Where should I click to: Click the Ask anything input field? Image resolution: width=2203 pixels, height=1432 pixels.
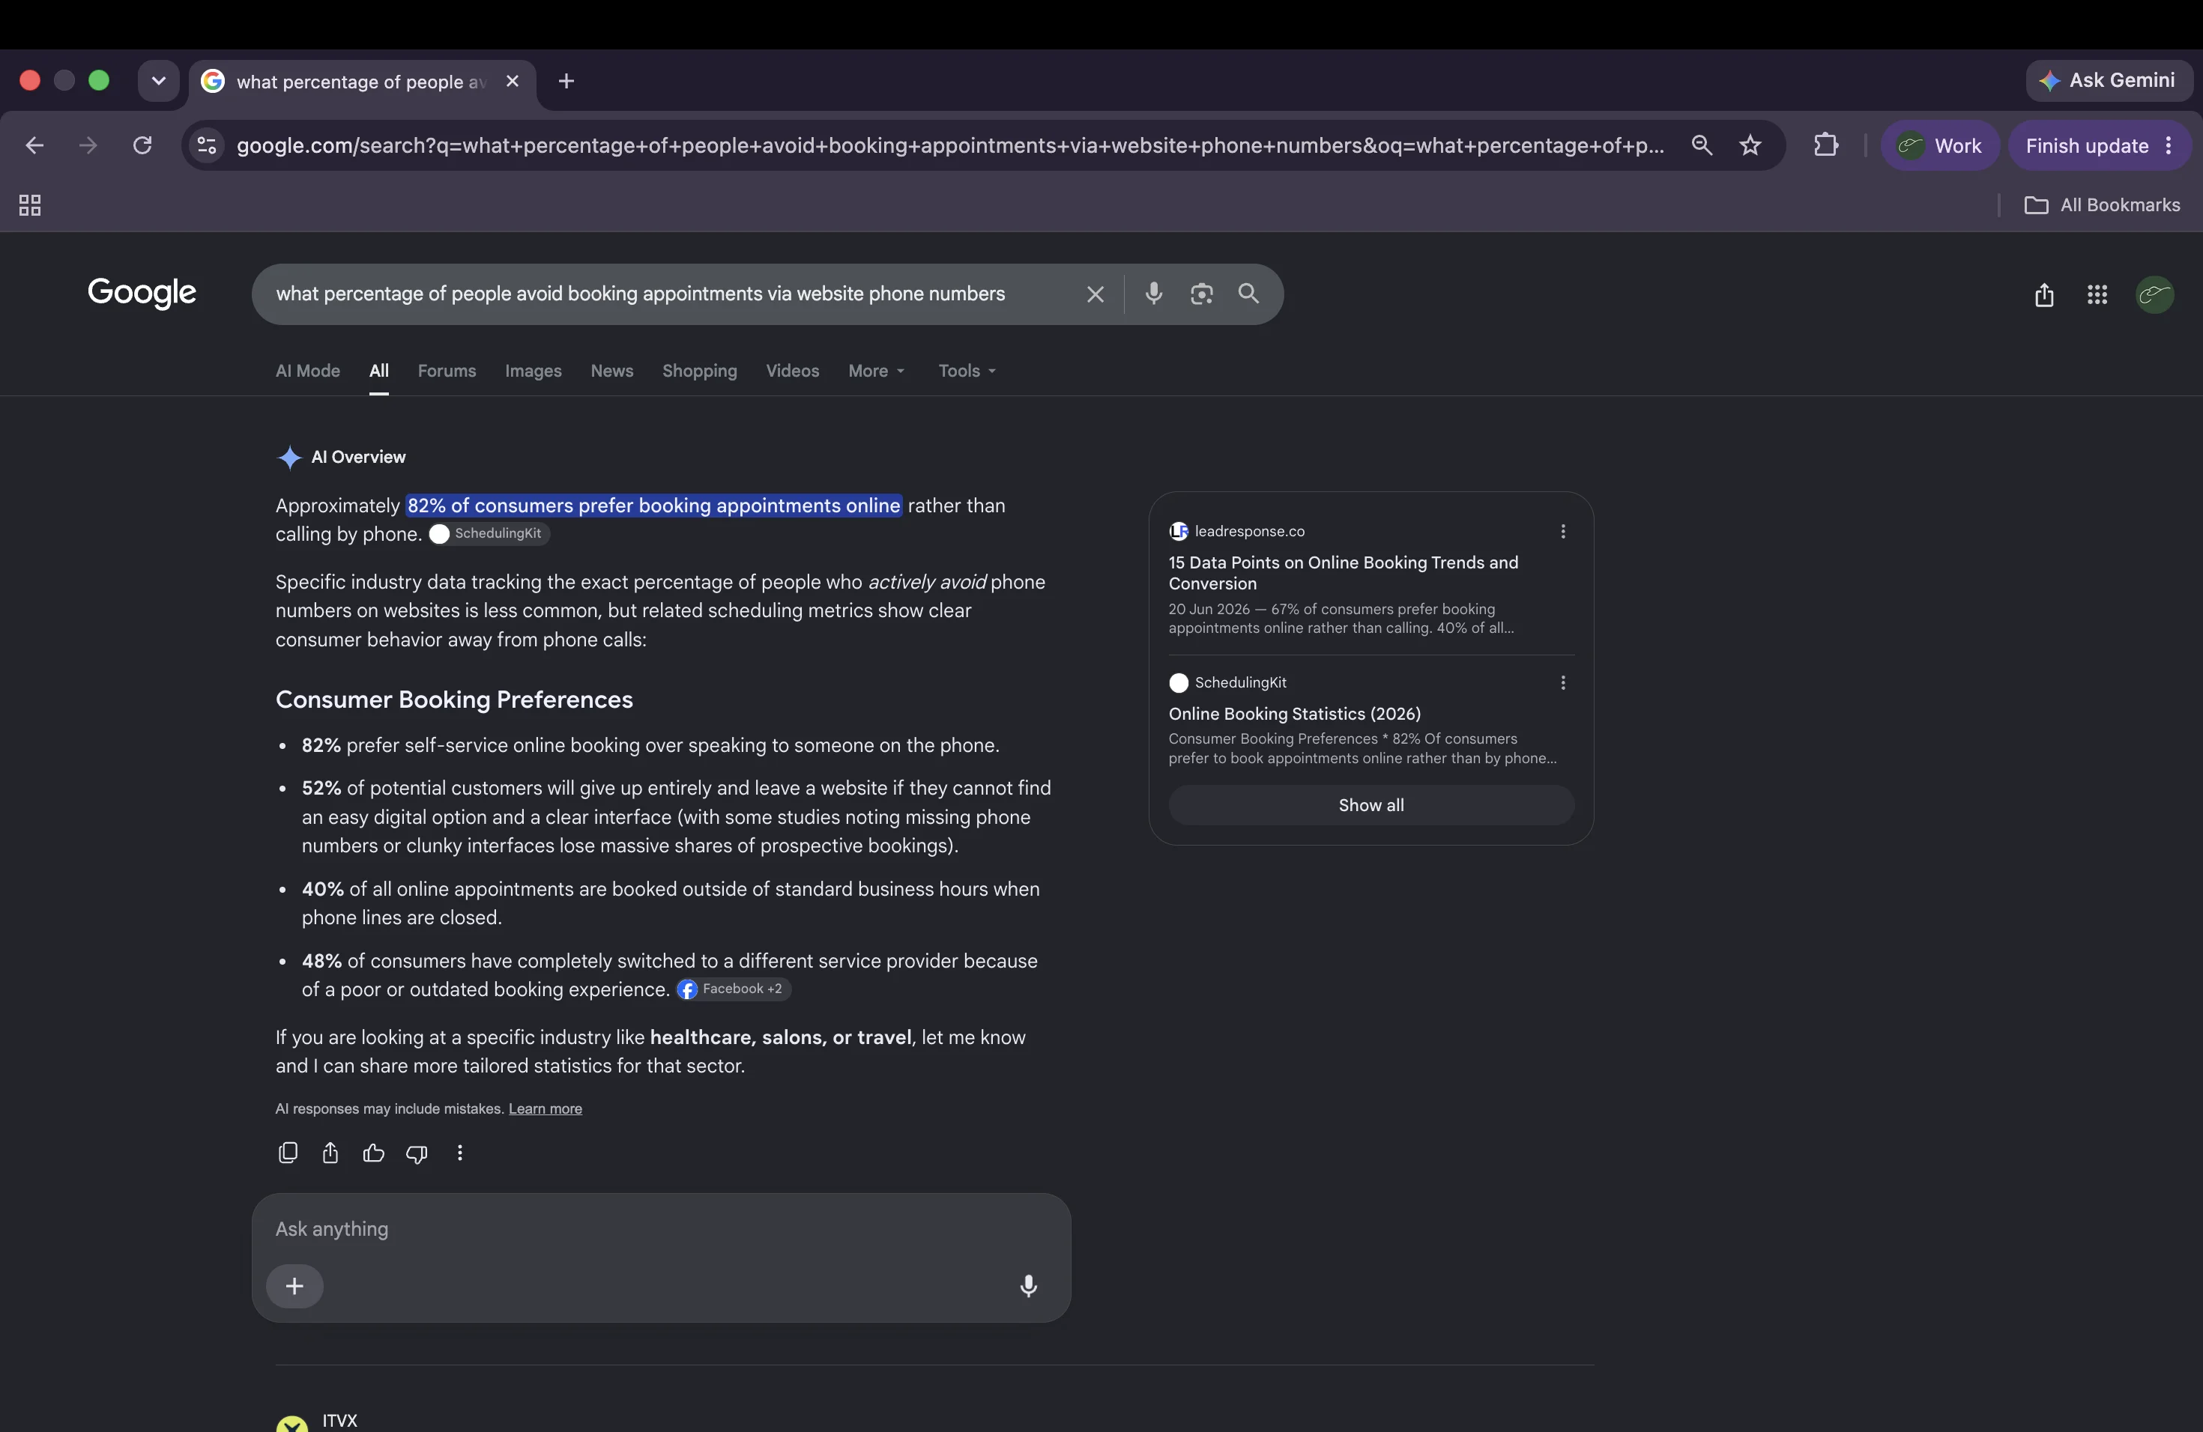[x=661, y=1230]
